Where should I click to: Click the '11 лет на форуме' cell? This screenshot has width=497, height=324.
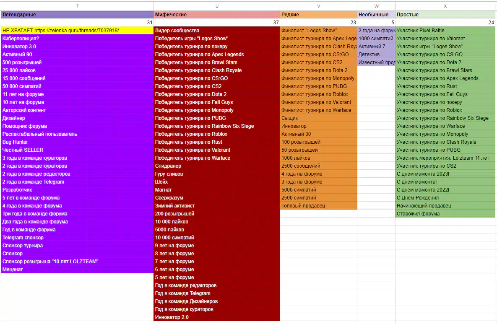77,94
